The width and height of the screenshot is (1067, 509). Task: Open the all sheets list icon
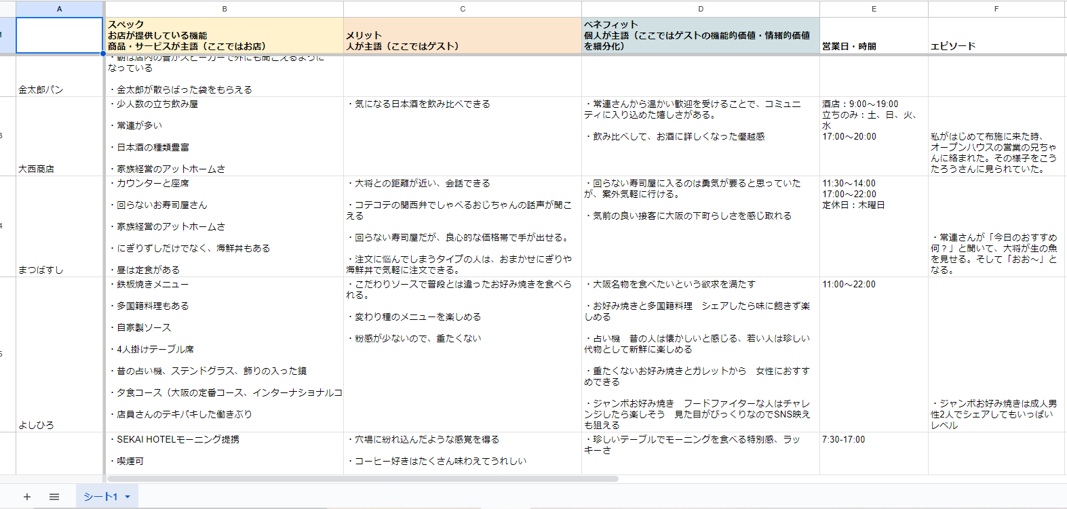[x=54, y=497]
